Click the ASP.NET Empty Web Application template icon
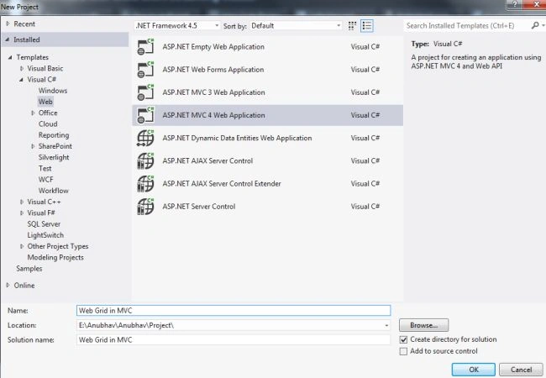Viewport: 546px width, 378px height. (145, 47)
